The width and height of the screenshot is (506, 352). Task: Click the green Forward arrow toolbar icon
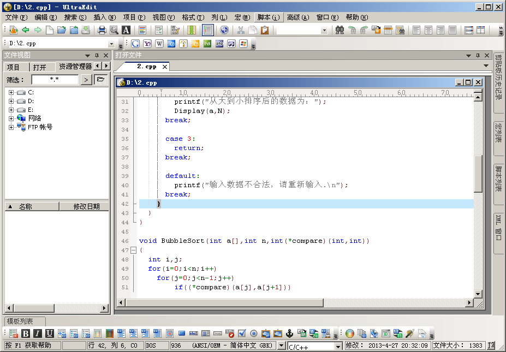[38, 30]
